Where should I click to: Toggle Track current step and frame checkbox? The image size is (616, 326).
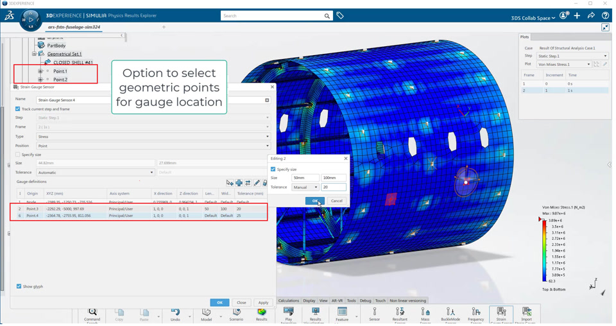[18, 109]
